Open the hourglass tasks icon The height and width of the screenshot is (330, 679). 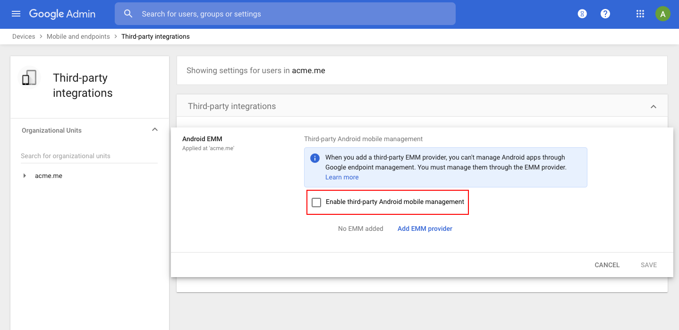[582, 14]
